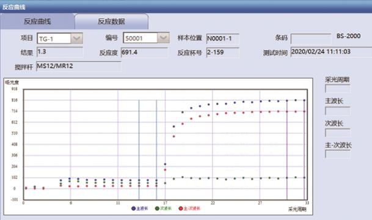The image size is (372, 220).
Task: Select the 测试时间 2020/02/24 field
Action: (331, 52)
